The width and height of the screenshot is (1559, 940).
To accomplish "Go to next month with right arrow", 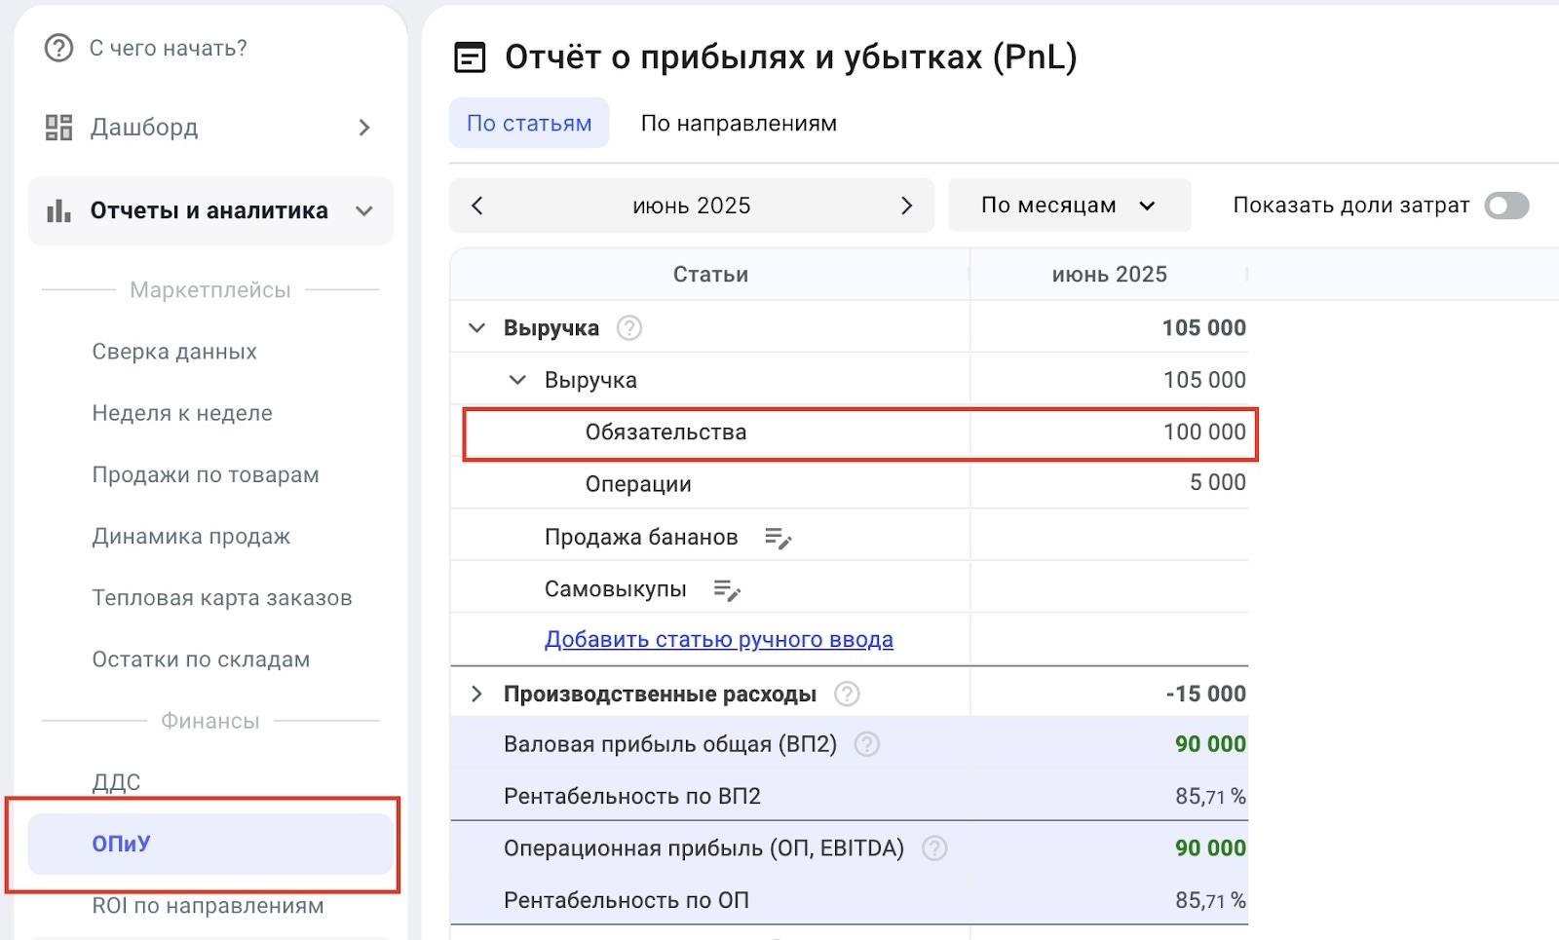I will pyautogui.click(x=906, y=206).
